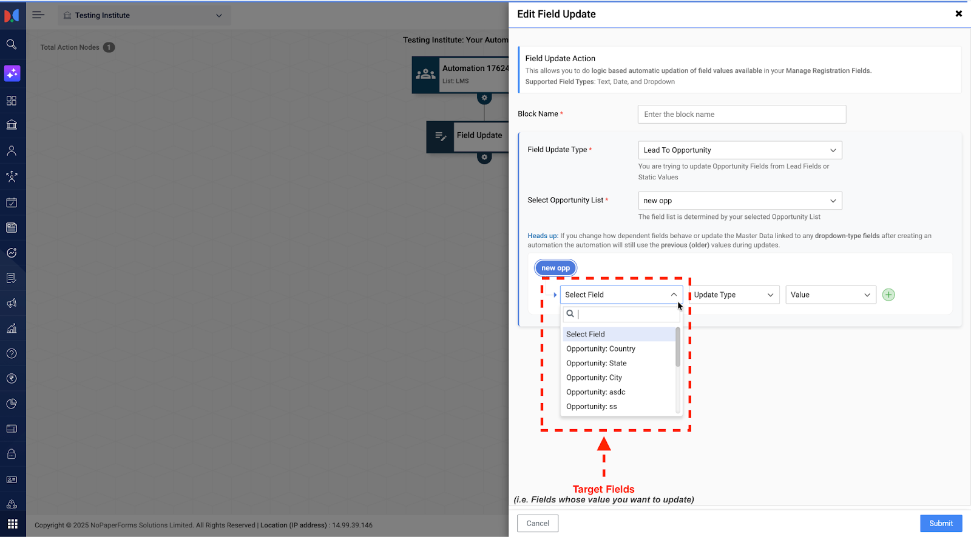
Task: Select Opportunity: Country from the list
Action: point(600,349)
